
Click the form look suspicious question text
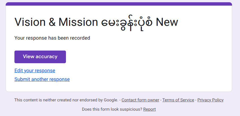tap(112, 109)
